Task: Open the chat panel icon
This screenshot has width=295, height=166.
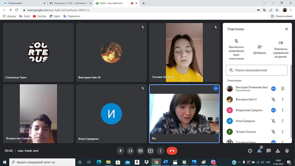Action: click(x=269, y=151)
